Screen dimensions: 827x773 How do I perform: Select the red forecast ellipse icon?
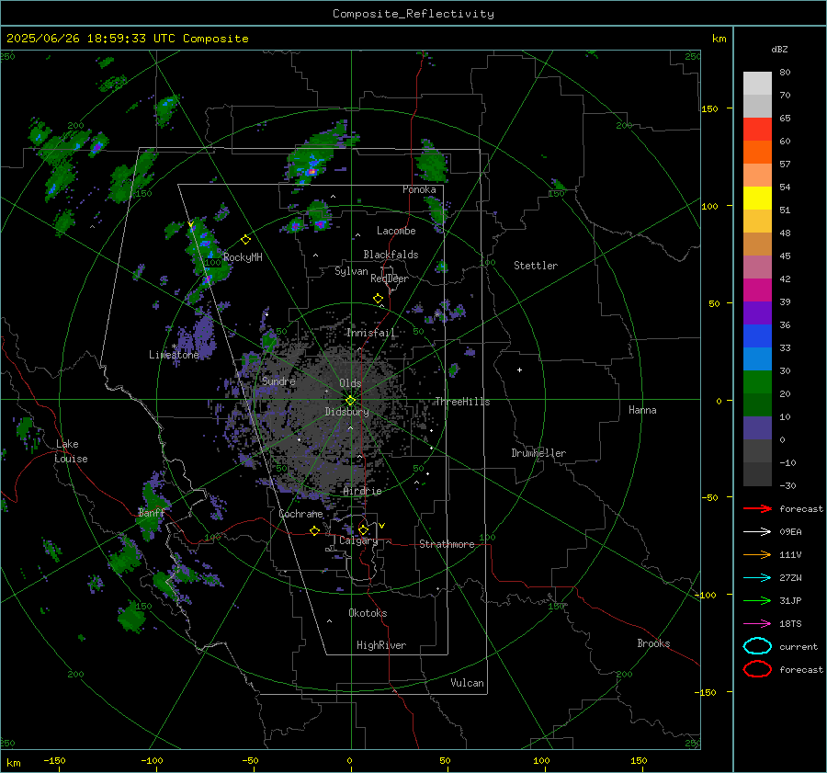[757, 669]
